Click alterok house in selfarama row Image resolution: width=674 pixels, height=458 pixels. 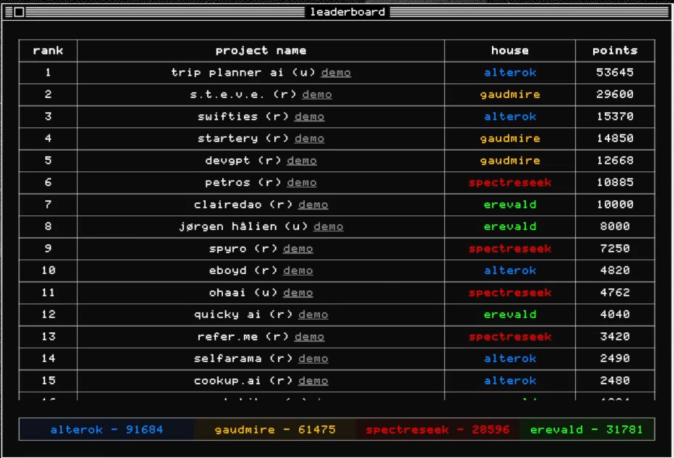click(510, 359)
